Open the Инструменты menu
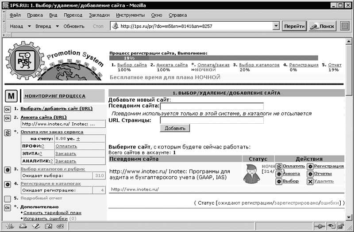 tap(130, 15)
